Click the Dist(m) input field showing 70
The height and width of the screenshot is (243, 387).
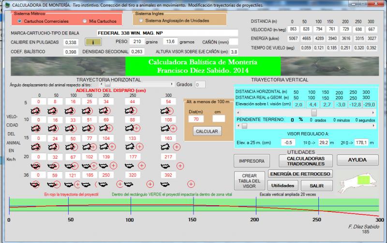click(196, 119)
